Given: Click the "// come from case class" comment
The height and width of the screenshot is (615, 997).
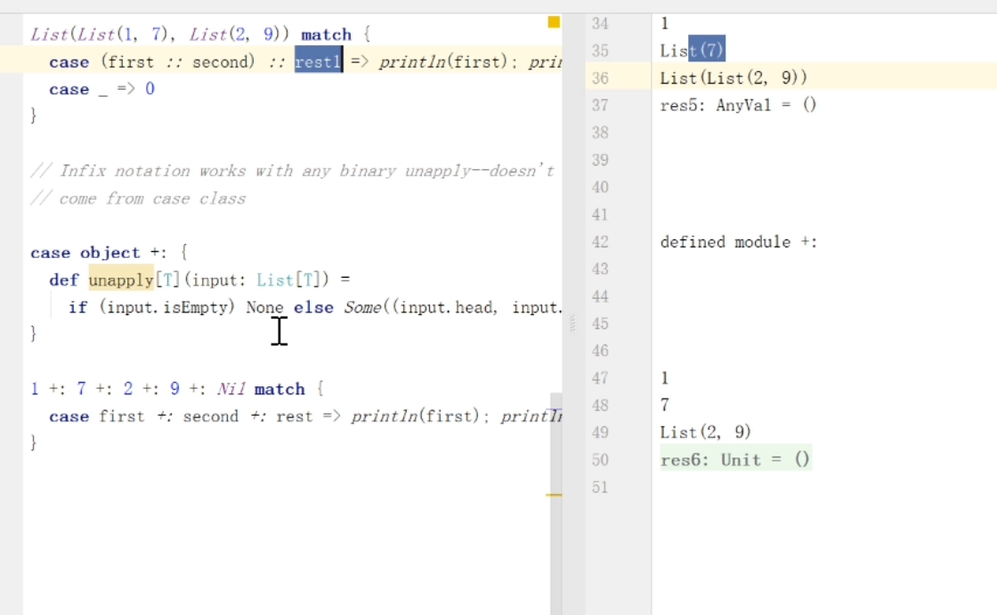Looking at the screenshot, I should [x=138, y=198].
